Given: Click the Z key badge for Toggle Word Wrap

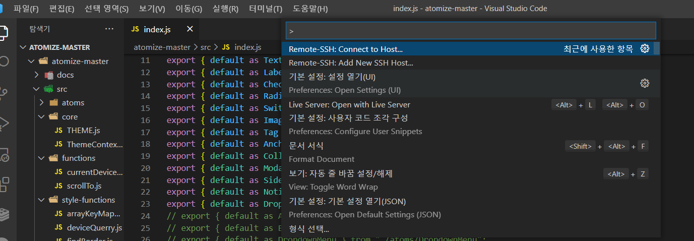Looking at the screenshot, I should tap(642, 174).
